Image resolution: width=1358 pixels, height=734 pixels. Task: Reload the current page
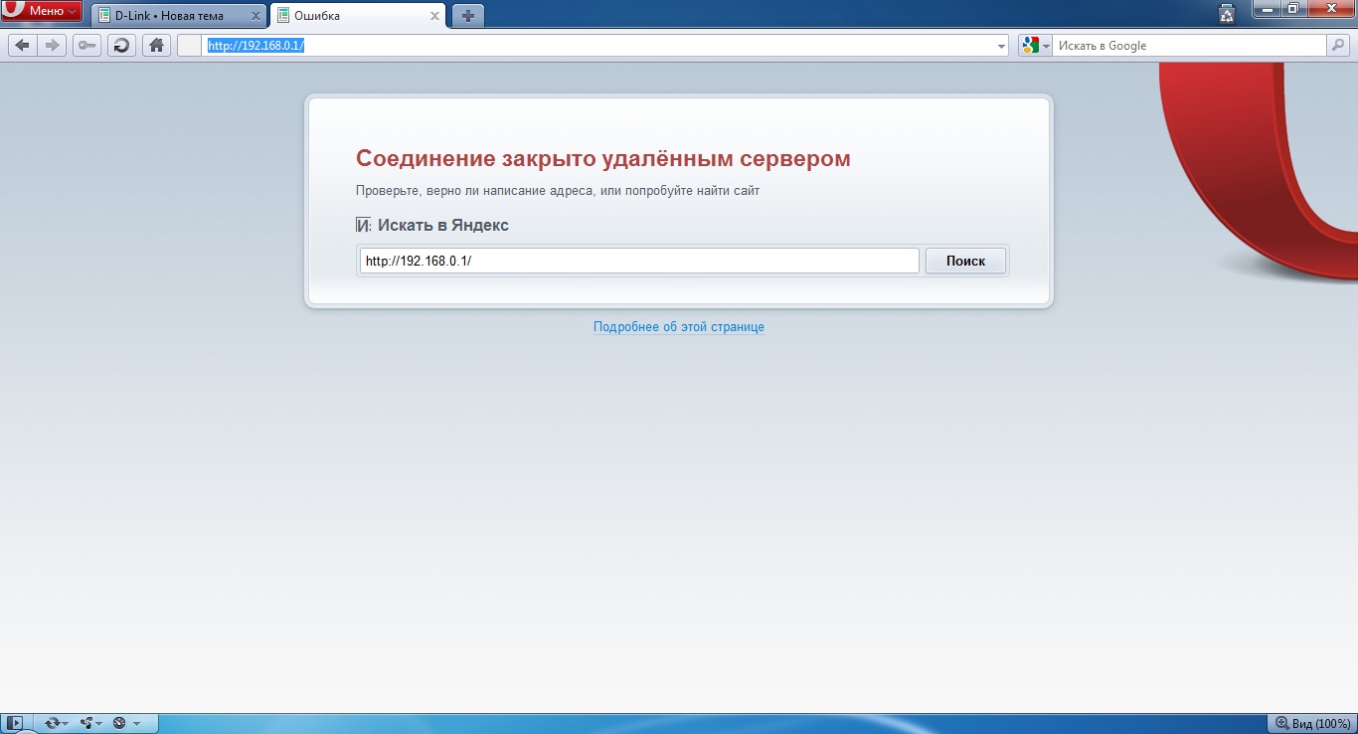coord(121,46)
